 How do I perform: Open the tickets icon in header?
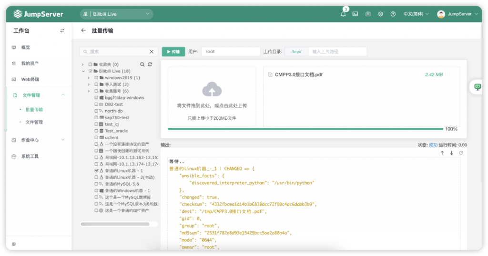point(368,14)
